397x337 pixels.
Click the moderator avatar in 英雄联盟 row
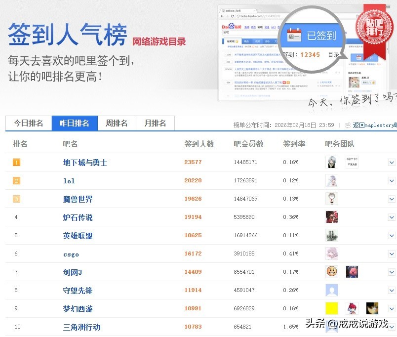tap(332, 235)
